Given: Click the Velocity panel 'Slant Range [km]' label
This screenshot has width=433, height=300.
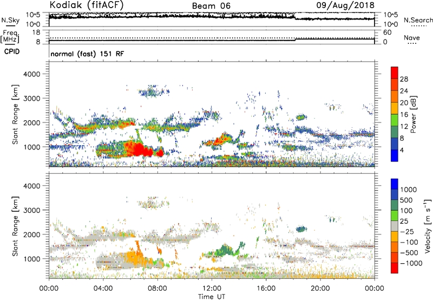Looking at the screenshot, I should point(15,226).
